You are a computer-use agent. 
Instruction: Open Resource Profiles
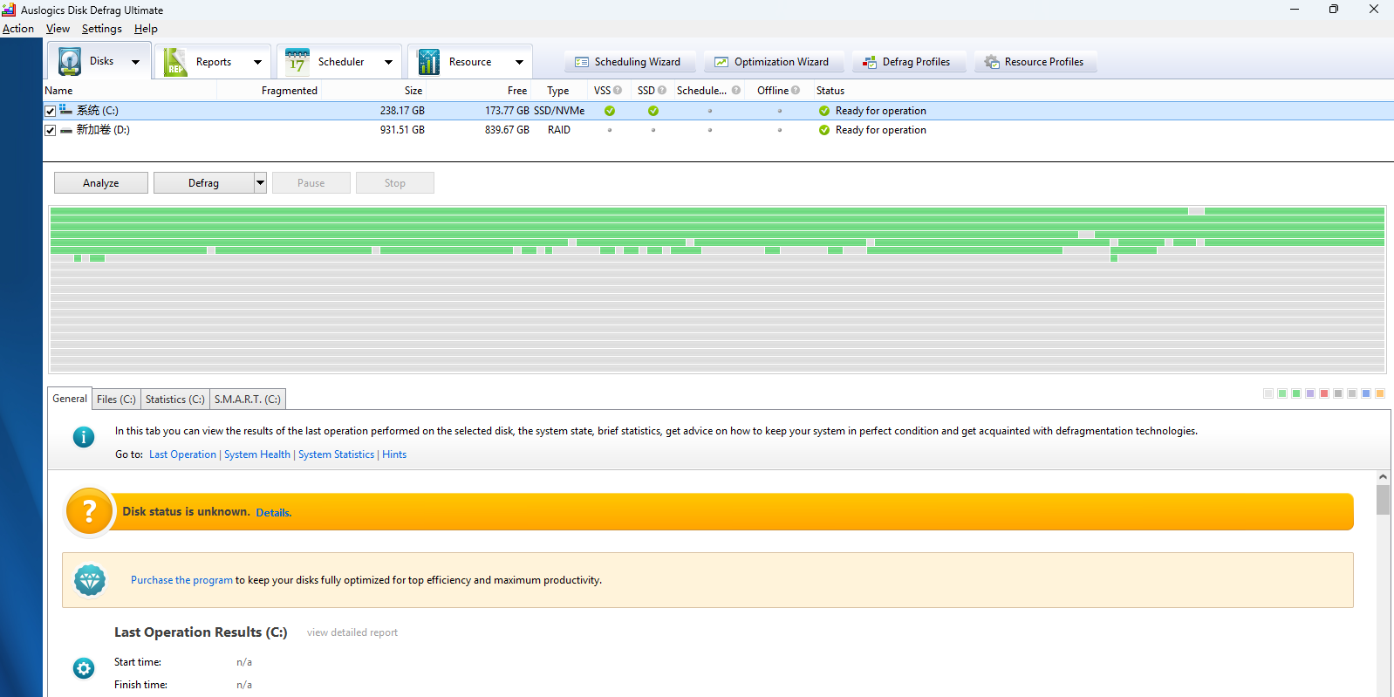click(1034, 62)
